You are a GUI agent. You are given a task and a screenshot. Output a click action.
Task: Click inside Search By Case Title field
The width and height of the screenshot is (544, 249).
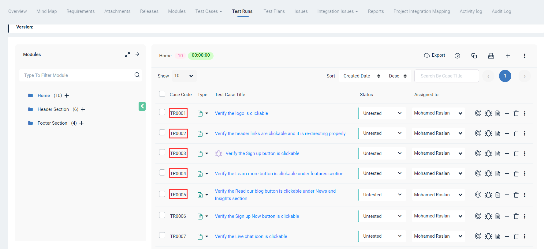pos(447,76)
